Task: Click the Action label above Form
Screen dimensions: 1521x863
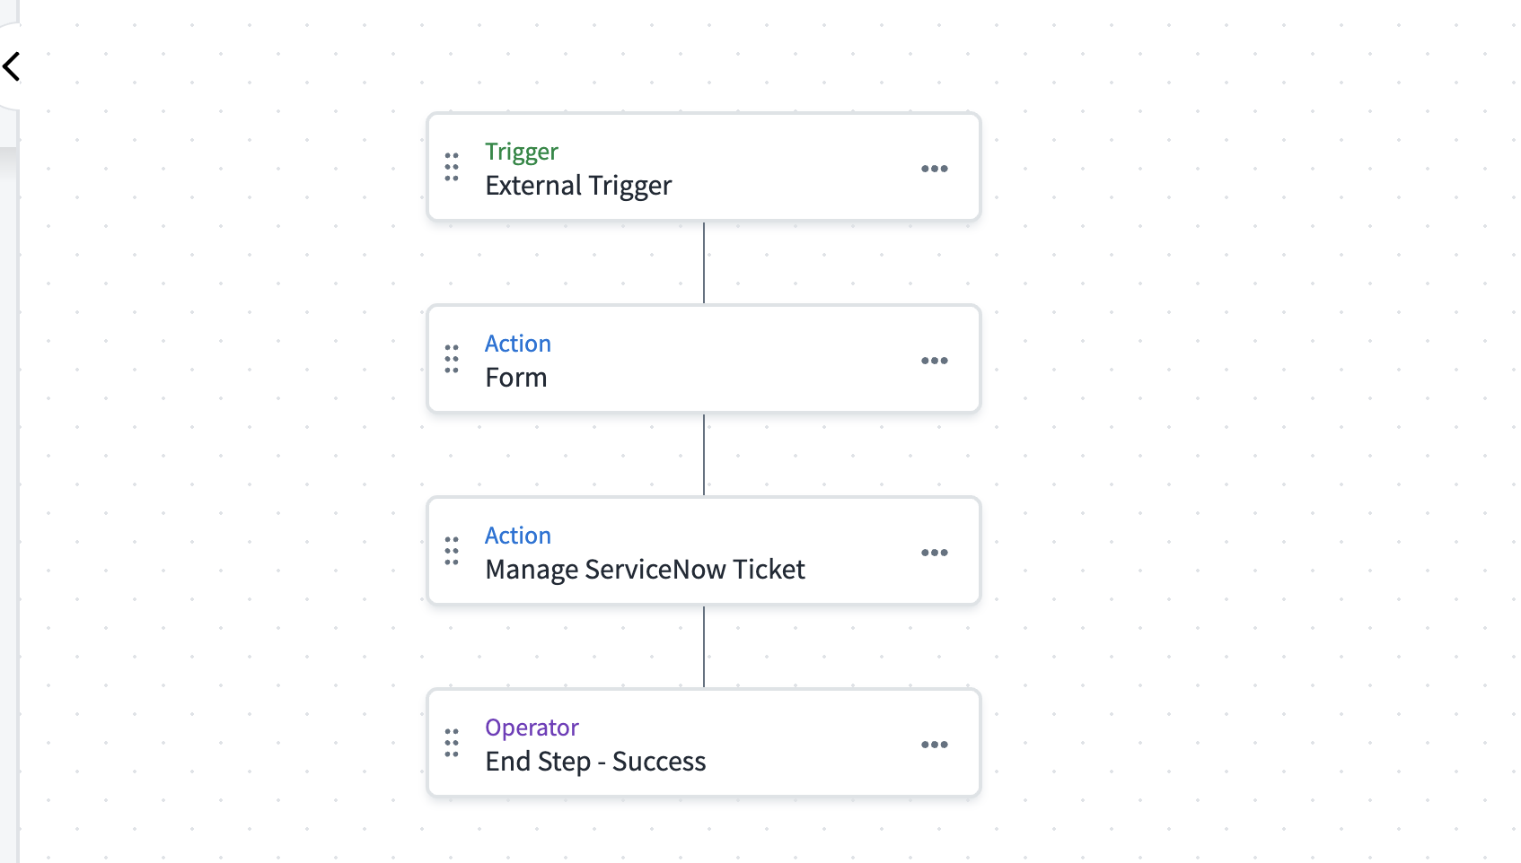Action: 518,344
